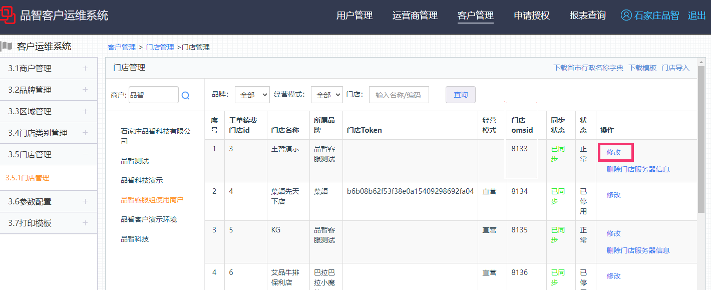Click 已同步 status in 王哲演示 row
The width and height of the screenshot is (711, 290).
click(558, 154)
